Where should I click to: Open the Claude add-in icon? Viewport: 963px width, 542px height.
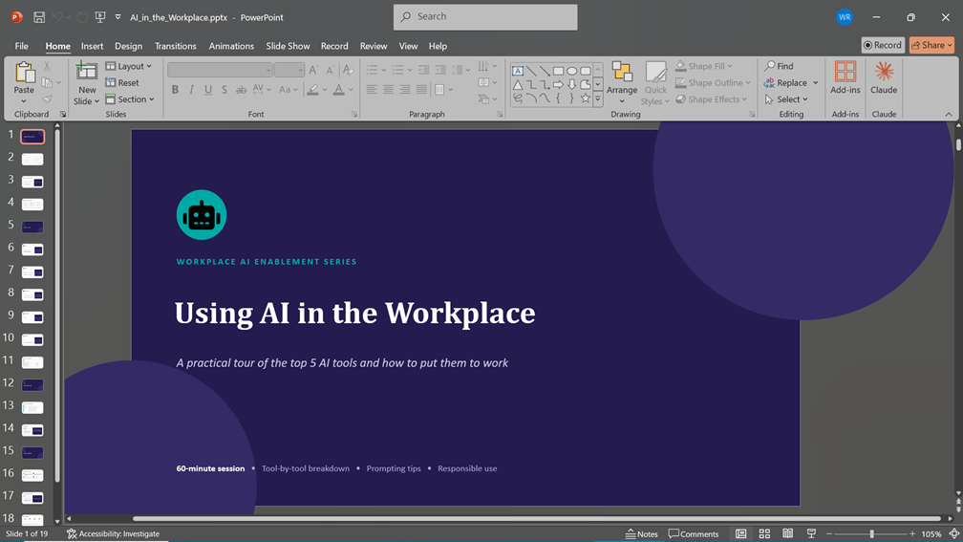[884, 78]
